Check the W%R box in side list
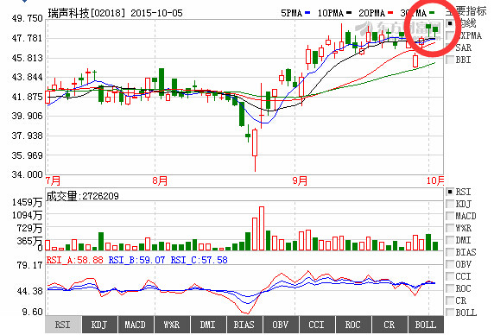This screenshot has width=494, height=335. tap(450, 228)
